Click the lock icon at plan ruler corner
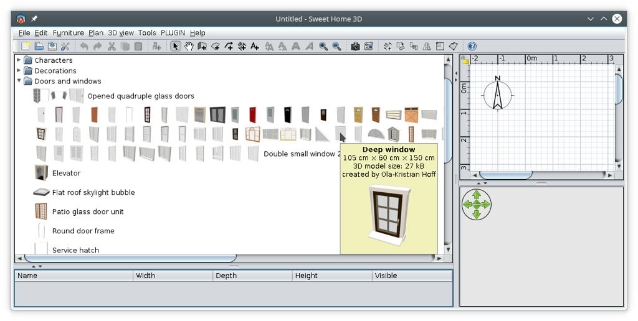 tap(465, 60)
